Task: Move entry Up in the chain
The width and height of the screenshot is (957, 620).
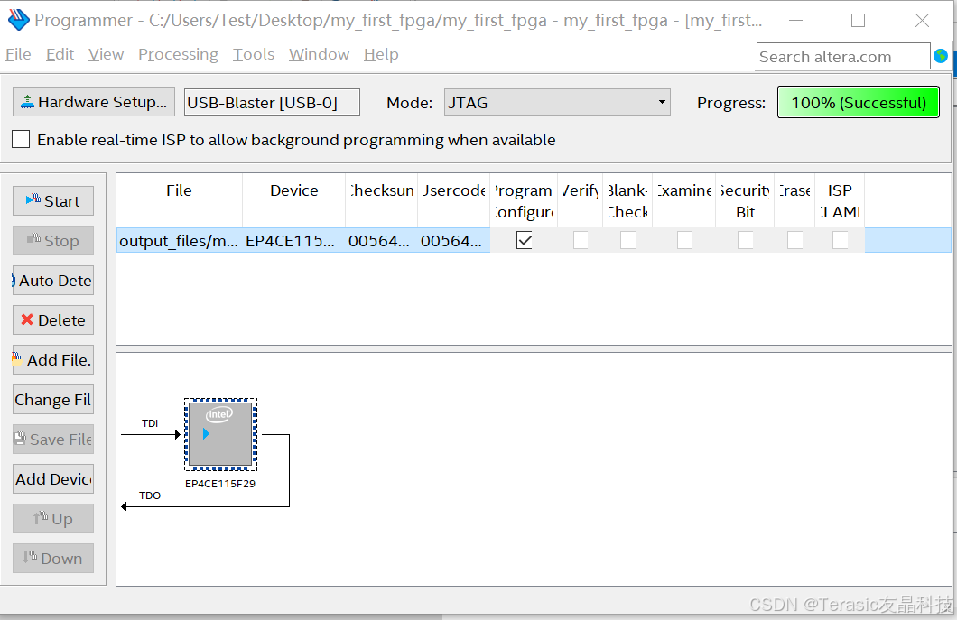Action: [53, 518]
